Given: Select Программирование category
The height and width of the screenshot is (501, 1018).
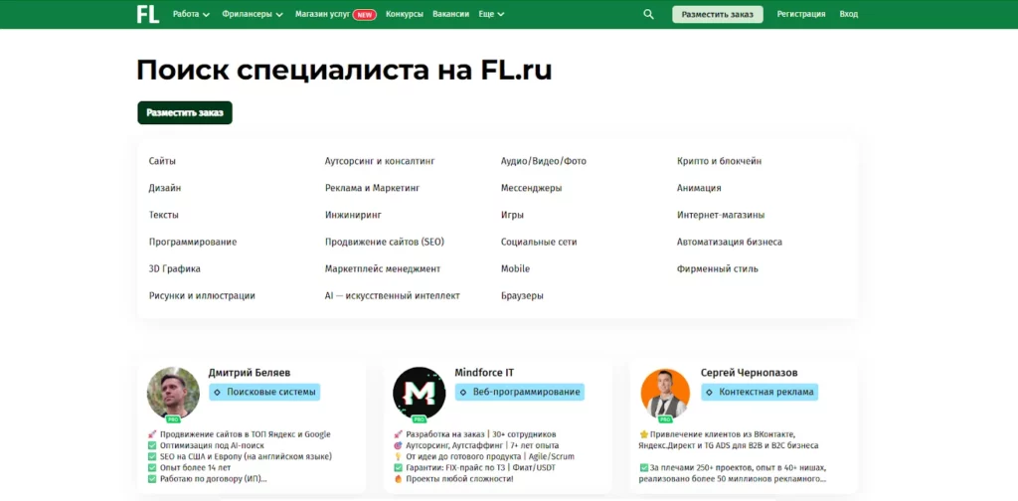Looking at the screenshot, I should point(193,243).
